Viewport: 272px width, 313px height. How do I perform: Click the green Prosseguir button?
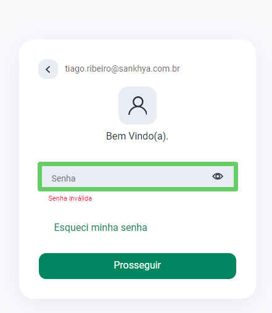(138, 266)
